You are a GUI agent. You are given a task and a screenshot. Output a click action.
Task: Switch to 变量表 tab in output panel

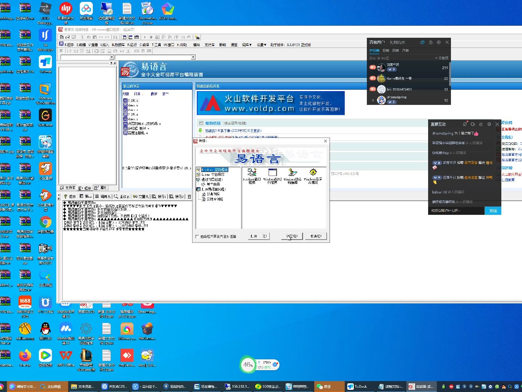tap(141, 196)
